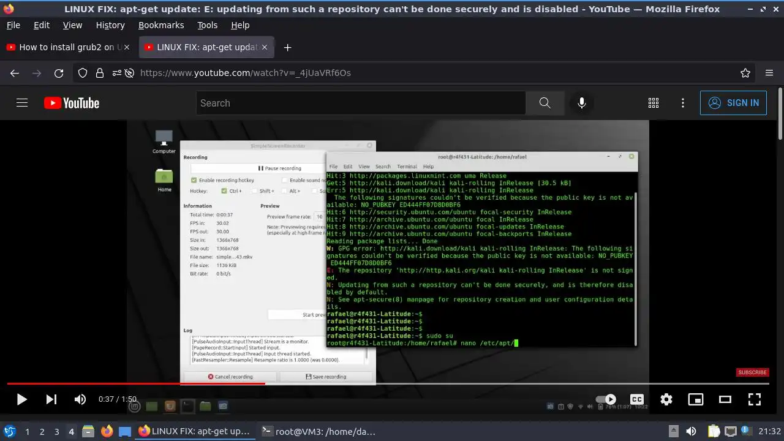Open clipboard manager tray icon
The height and width of the screenshot is (441, 784).
click(x=714, y=431)
